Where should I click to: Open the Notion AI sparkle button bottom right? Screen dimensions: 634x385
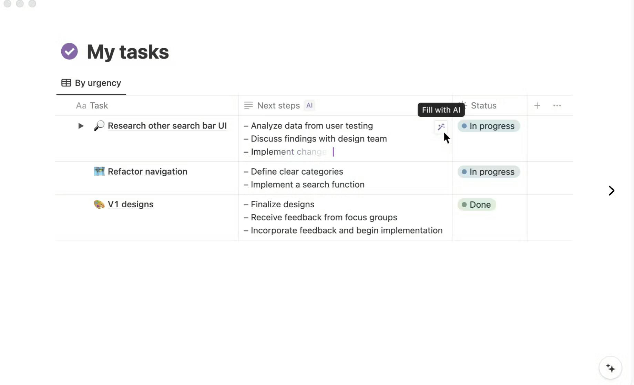pos(610,368)
